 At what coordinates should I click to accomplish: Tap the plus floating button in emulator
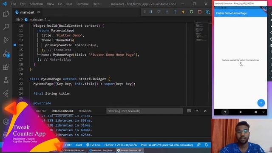(261, 103)
